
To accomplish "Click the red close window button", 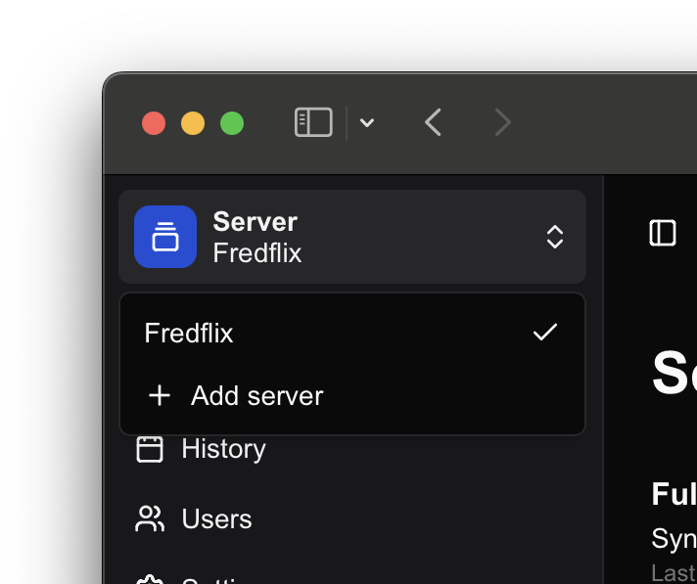I will [154, 123].
